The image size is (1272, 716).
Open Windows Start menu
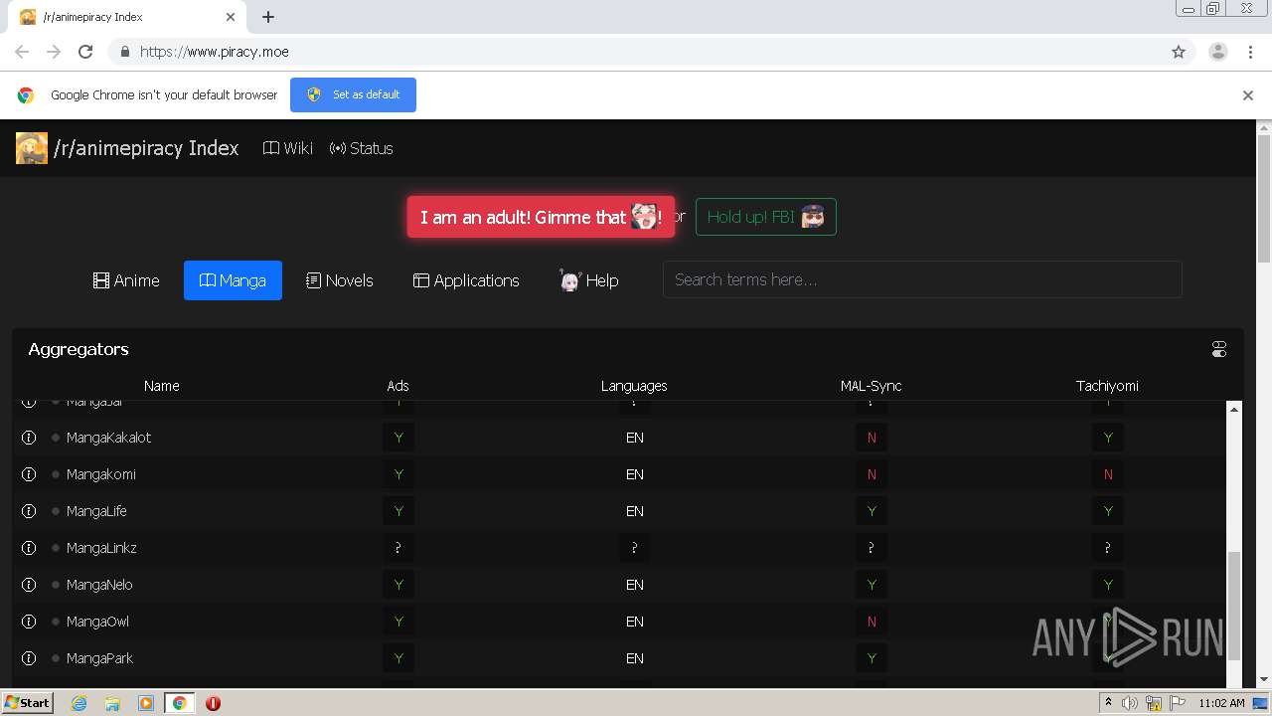(27, 703)
